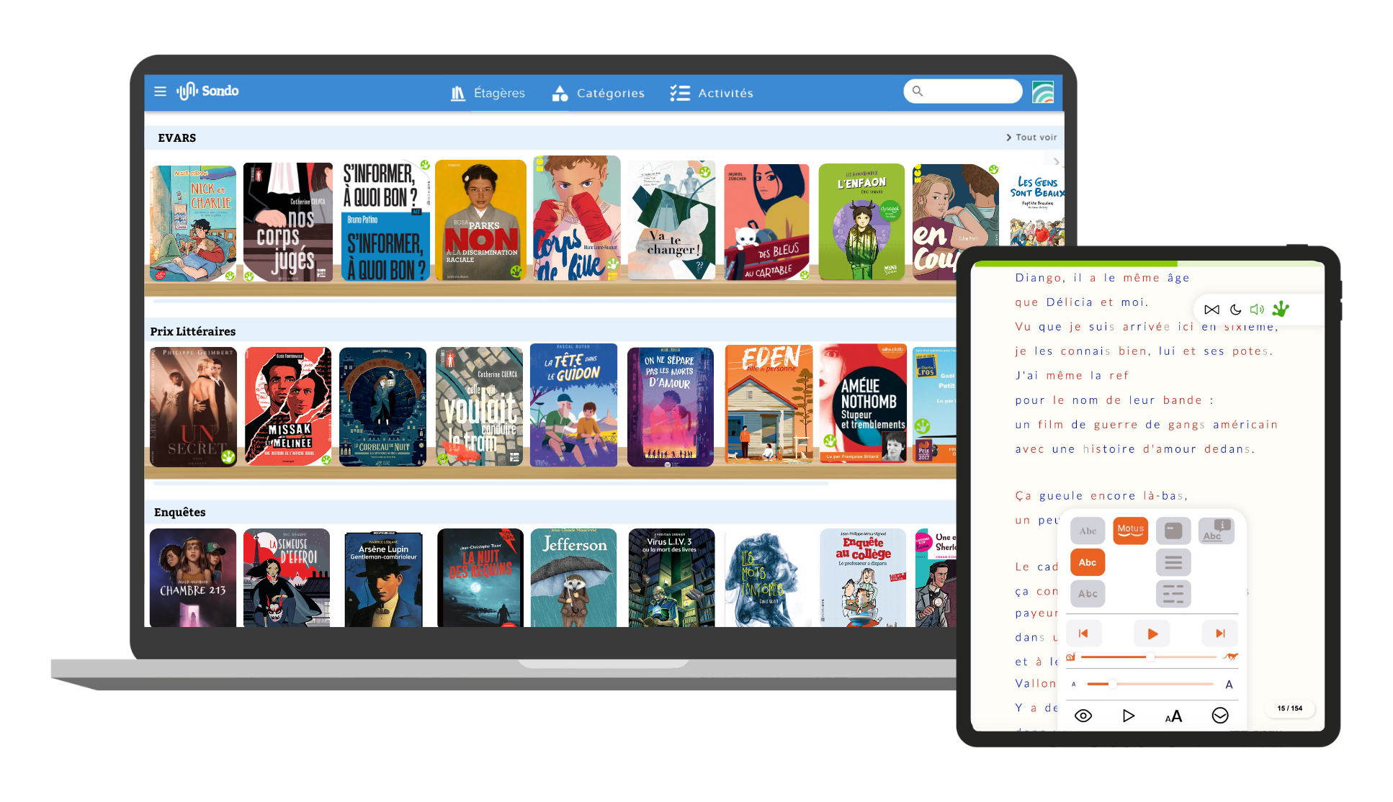Play the audio narration

click(1152, 634)
